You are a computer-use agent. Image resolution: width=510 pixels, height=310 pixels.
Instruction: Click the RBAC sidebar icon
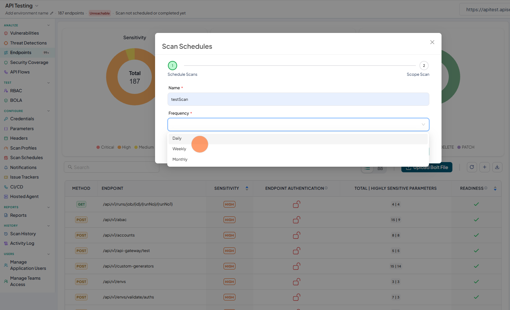[x=6, y=91]
